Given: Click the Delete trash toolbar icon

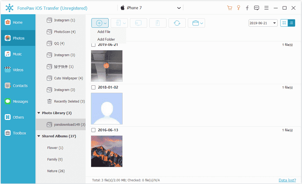Looking at the screenshot, I should click(x=158, y=23).
